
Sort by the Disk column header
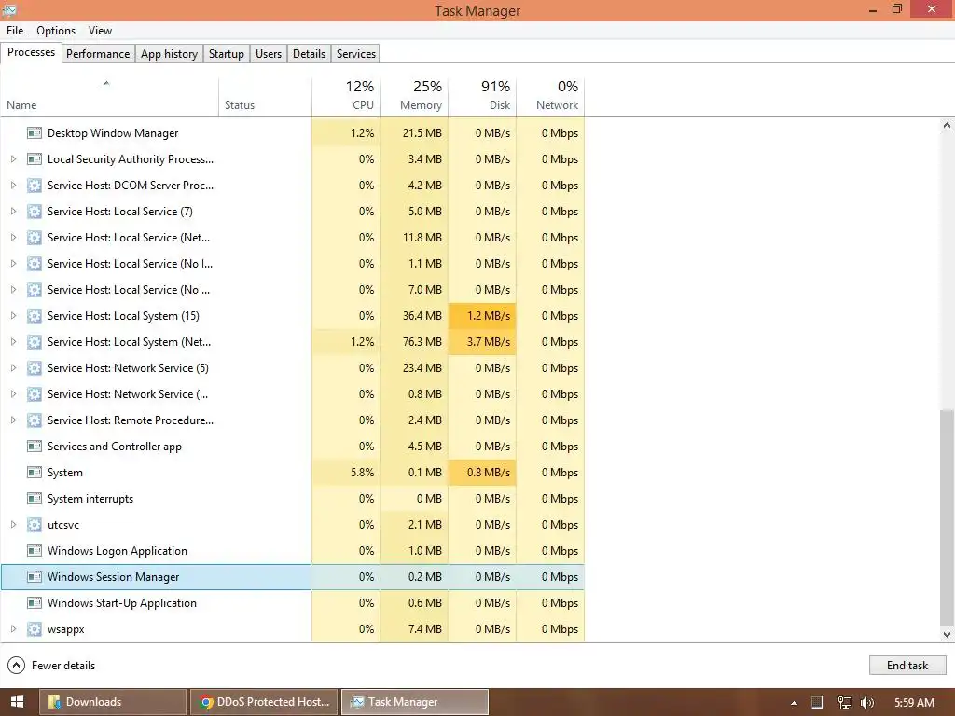[x=482, y=96]
